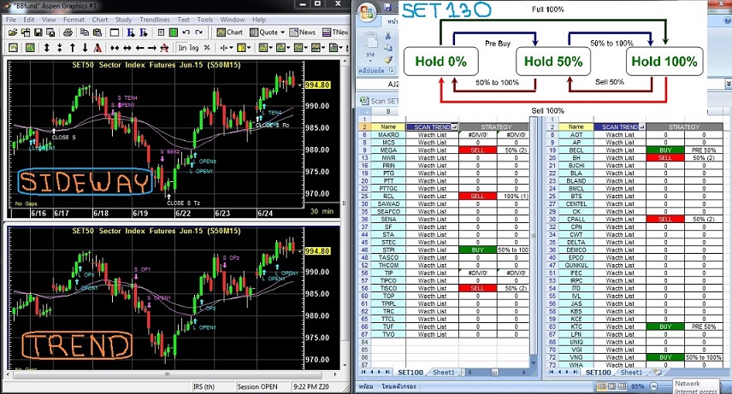Open the Chart menu

pos(99,20)
